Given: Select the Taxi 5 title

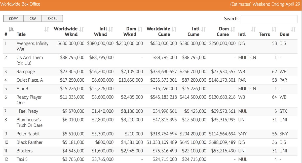Looking at the screenshot, I should 22,159.
